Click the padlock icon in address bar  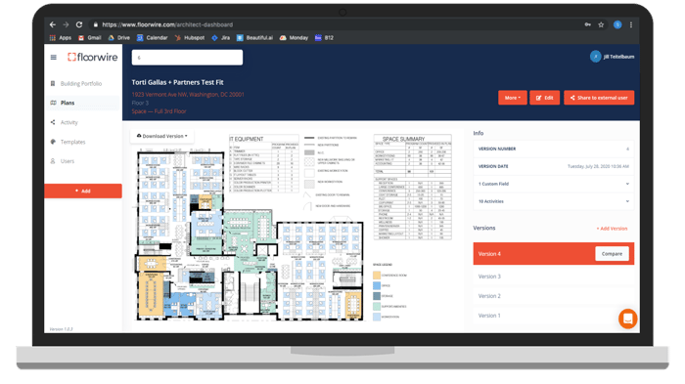click(95, 24)
